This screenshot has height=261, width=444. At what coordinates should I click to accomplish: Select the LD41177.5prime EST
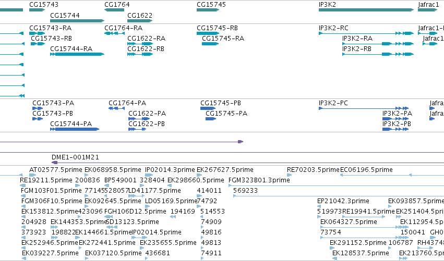137,196
